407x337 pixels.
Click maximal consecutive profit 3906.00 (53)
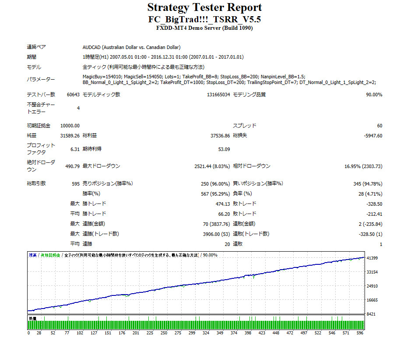point(217,234)
